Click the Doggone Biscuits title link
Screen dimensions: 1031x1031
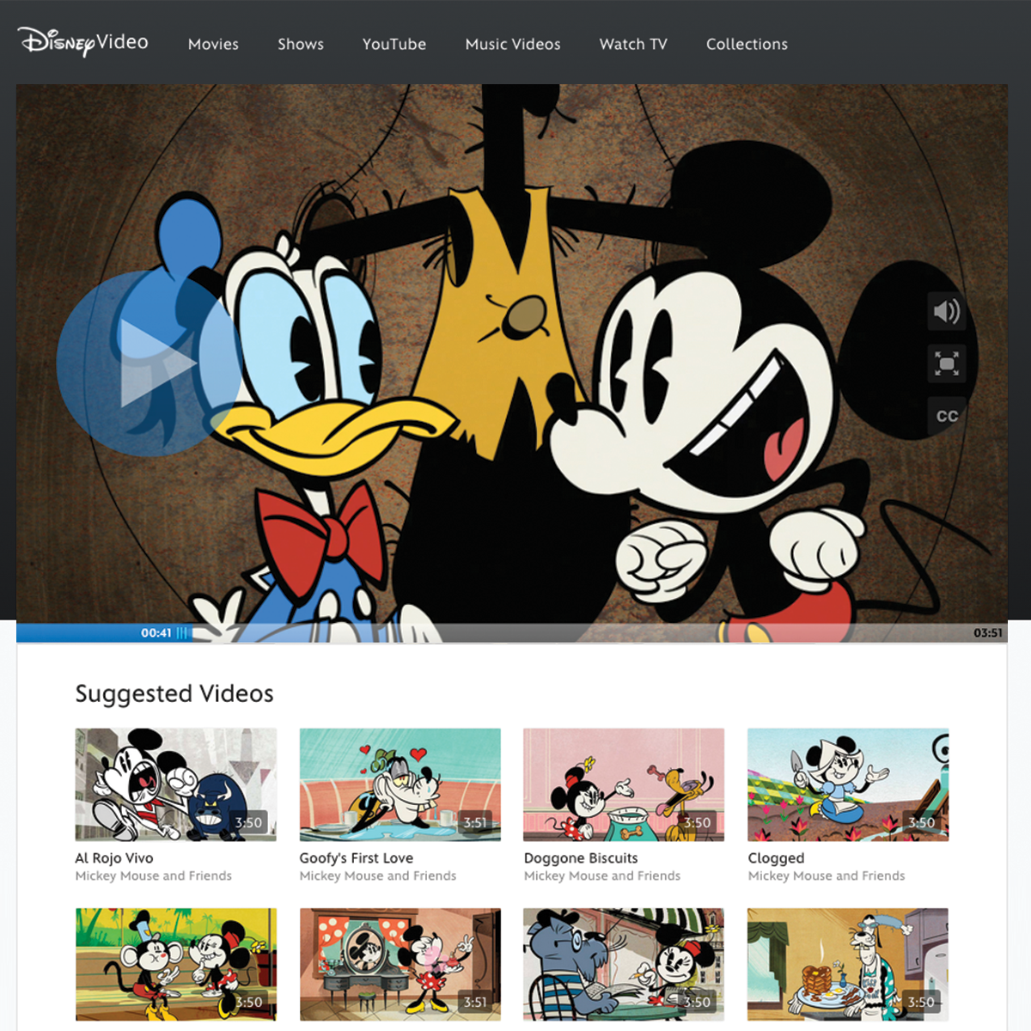click(581, 857)
